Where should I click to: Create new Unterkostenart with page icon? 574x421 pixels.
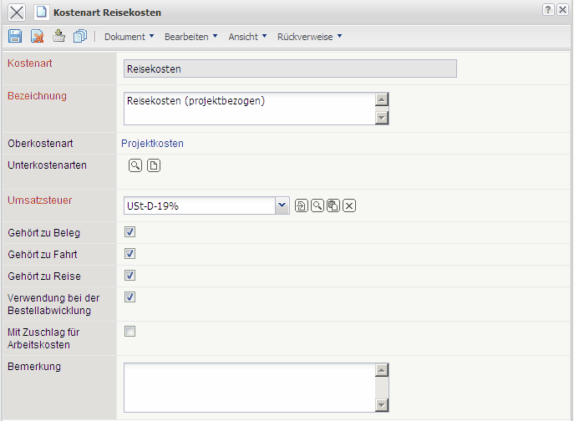tap(154, 165)
